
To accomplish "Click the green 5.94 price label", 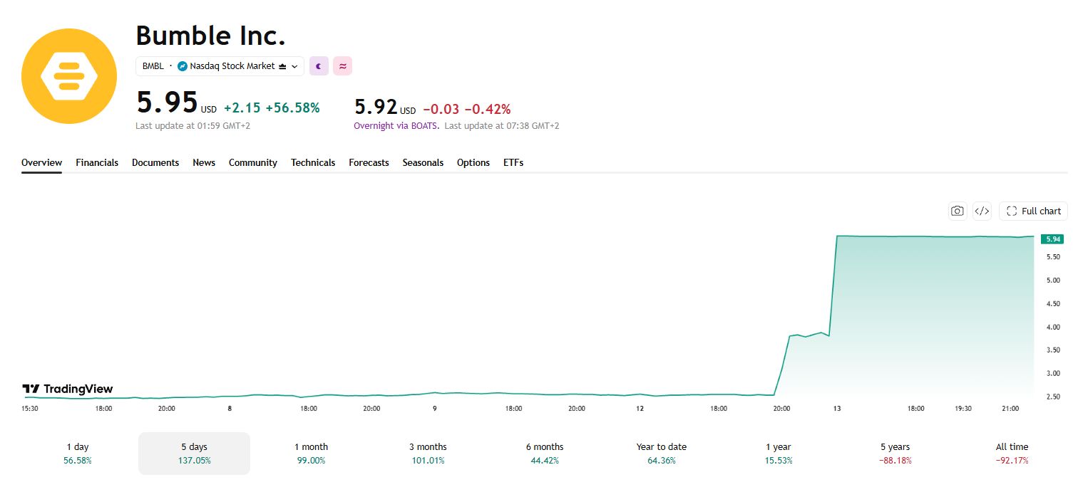I will [1052, 239].
